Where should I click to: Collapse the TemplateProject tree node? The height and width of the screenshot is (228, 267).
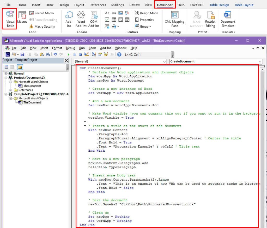[x=6, y=94]
